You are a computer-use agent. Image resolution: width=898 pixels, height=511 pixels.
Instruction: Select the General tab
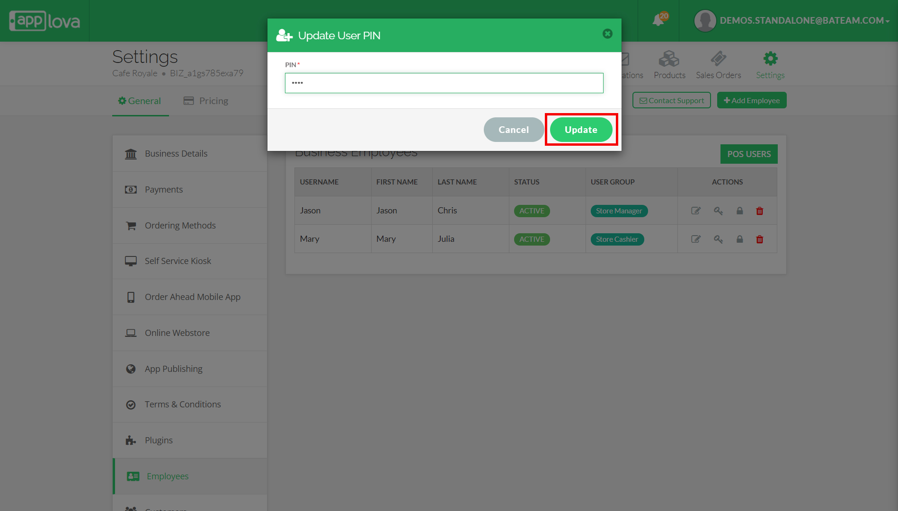click(140, 101)
